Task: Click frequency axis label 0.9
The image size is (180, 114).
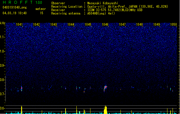Action: click(x=3, y=66)
